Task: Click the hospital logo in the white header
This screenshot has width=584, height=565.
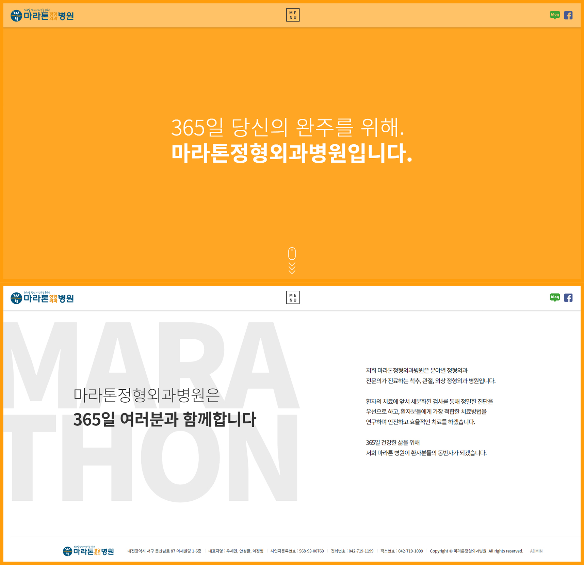Action: [42, 298]
